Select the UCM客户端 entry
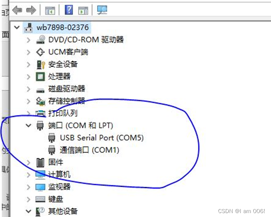This screenshot has height=217, width=271. pos(68,52)
